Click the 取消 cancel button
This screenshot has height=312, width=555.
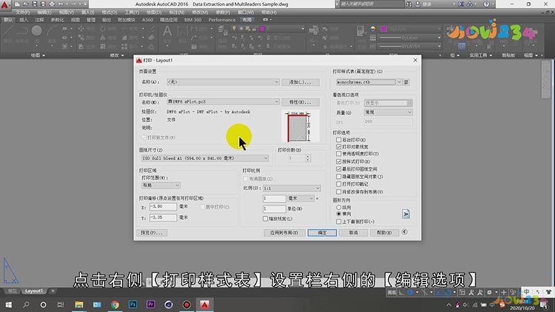tap(353, 233)
